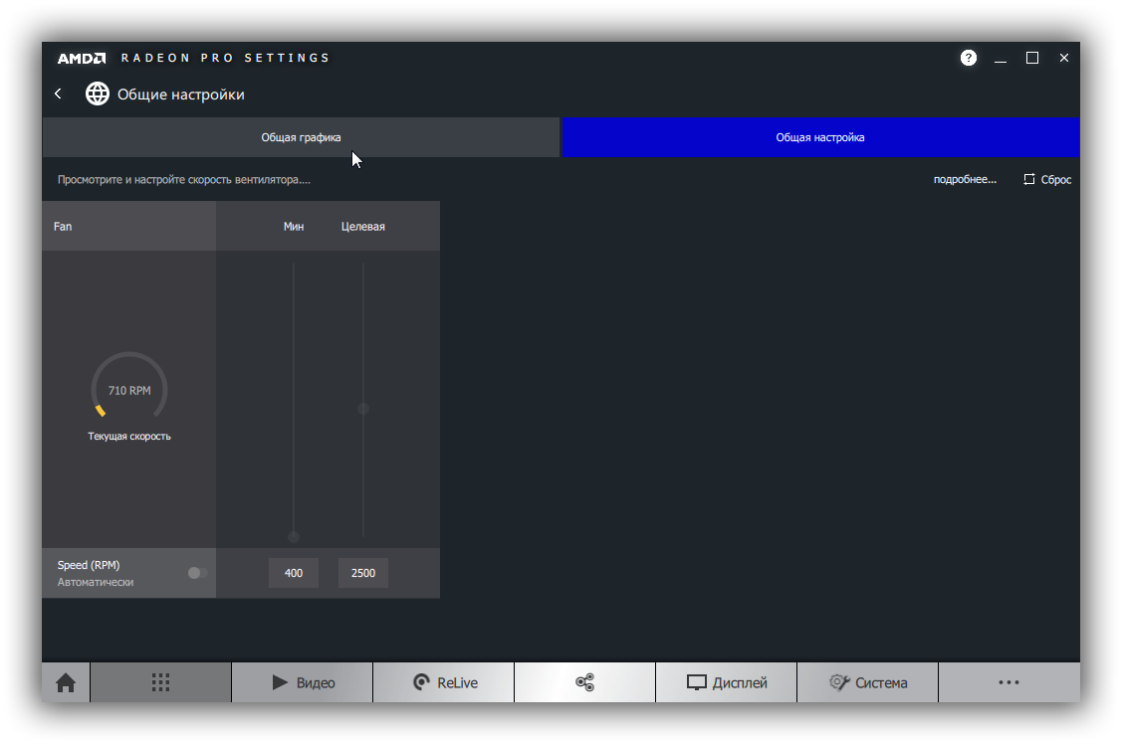1122x744 pixels.
Task: Maximize the Radeon Pro Settings window
Action: (x=1032, y=58)
